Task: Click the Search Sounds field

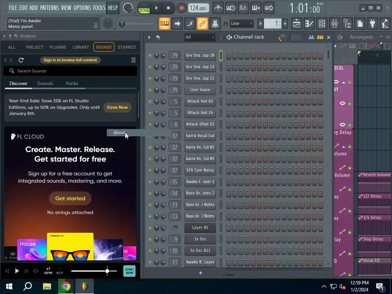Action: 70,71
